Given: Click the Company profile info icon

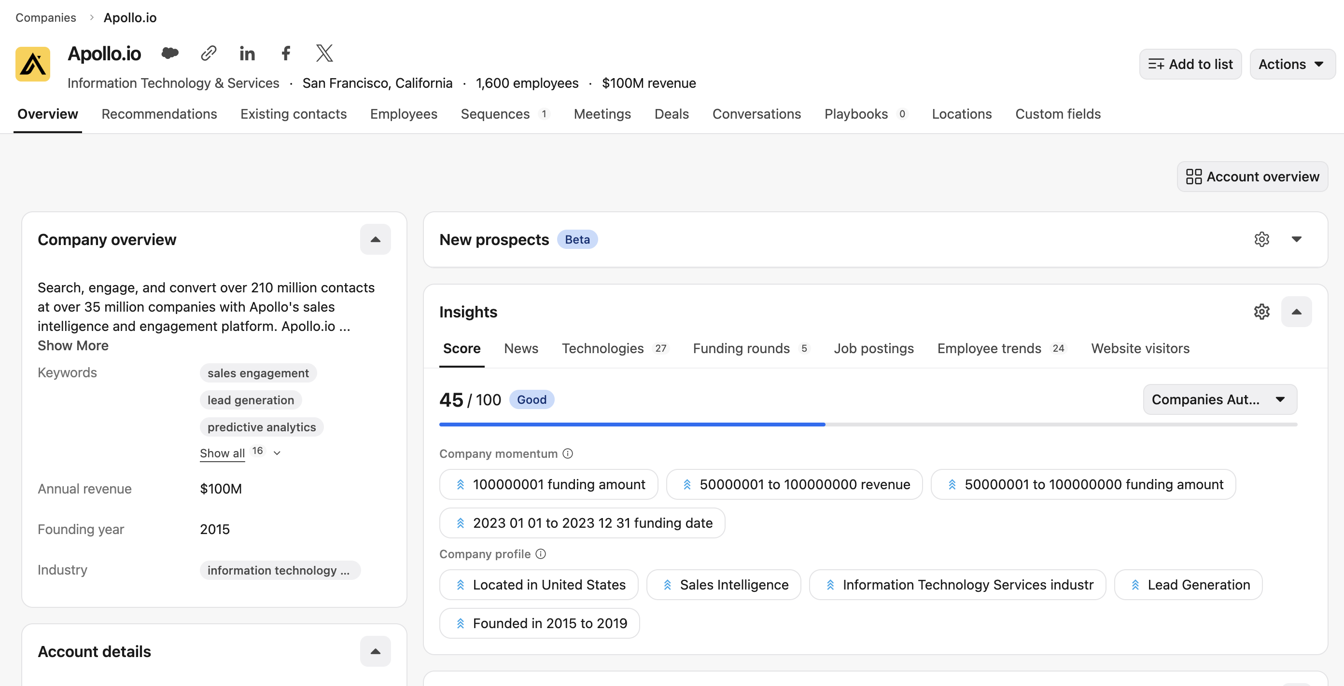Looking at the screenshot, I should pos(541,554).
